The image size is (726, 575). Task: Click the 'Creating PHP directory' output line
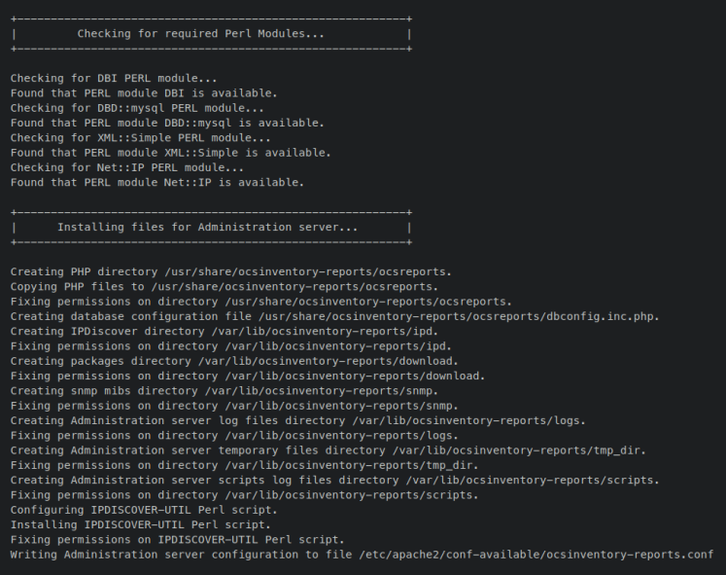[231, 271]
